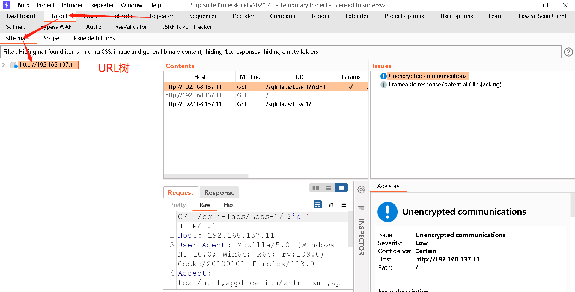The width and height of the screenshot is (575, 292).
Task: Open the Burp menu
Action: [23, 5]
